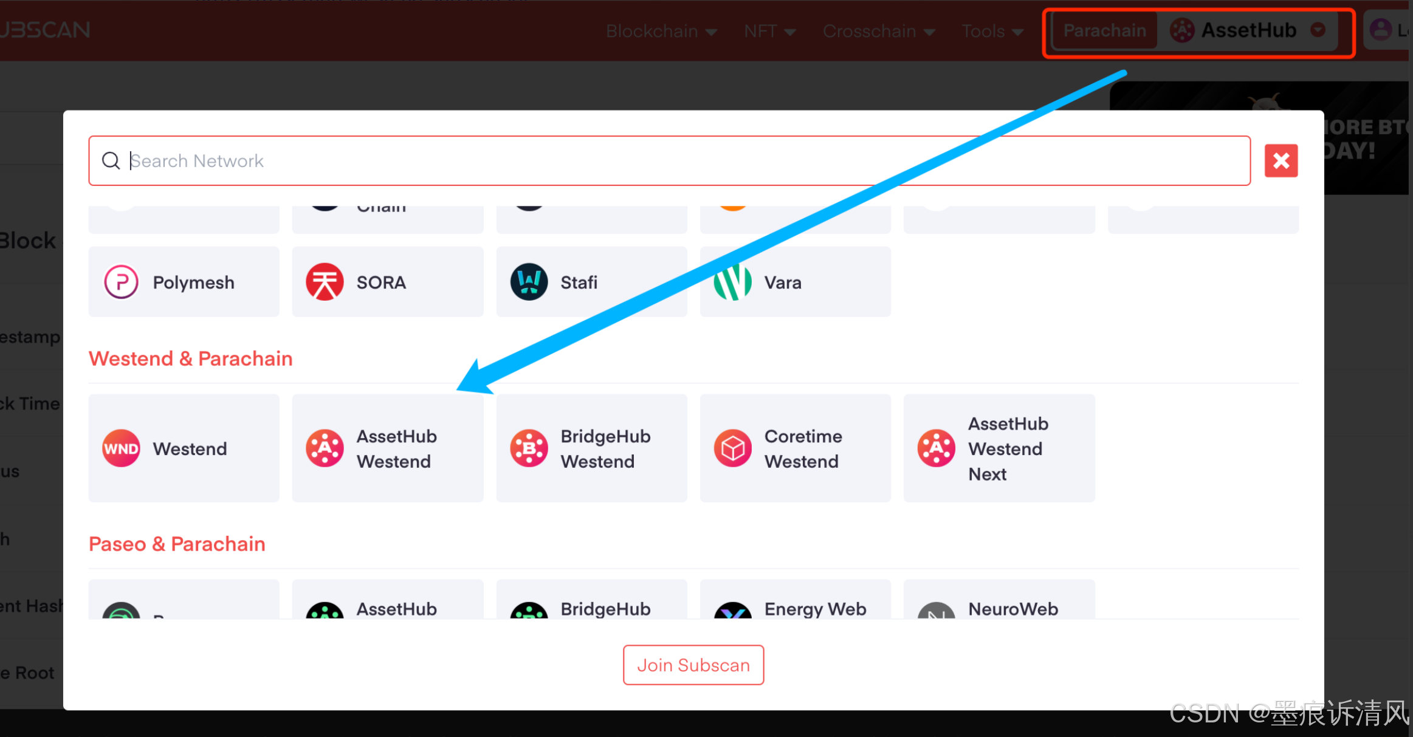Click the Vara green striped logo
1413x737 pixels.
pyautogui.click(x=732, y=282)
